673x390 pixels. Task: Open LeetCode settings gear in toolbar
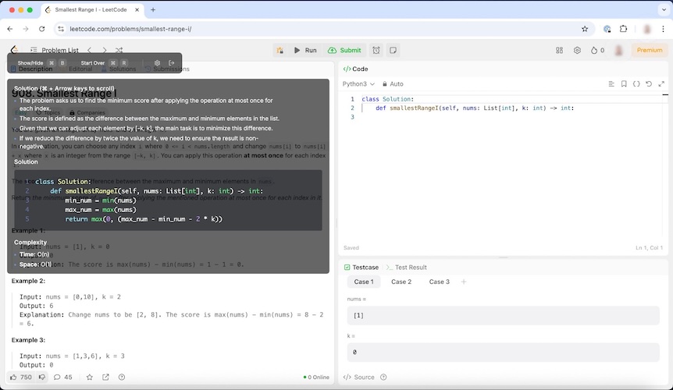pos(577,50)
